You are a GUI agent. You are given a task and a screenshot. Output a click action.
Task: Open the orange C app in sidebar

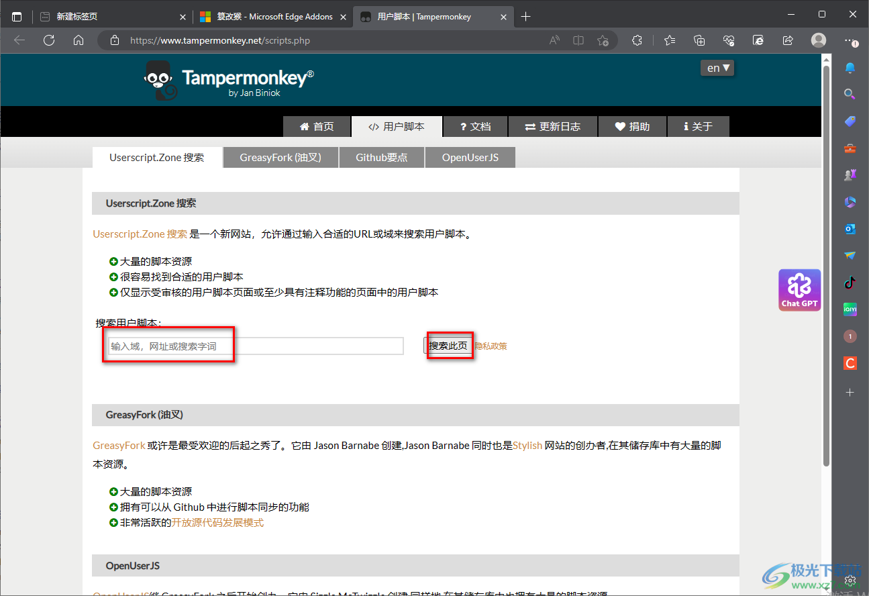click(x=850, y=363)
